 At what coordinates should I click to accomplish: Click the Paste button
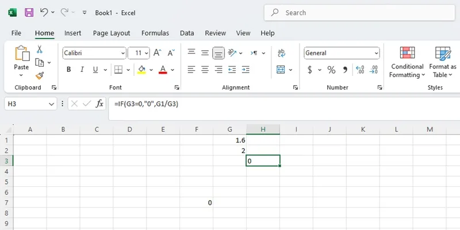(x=21, y=62)
